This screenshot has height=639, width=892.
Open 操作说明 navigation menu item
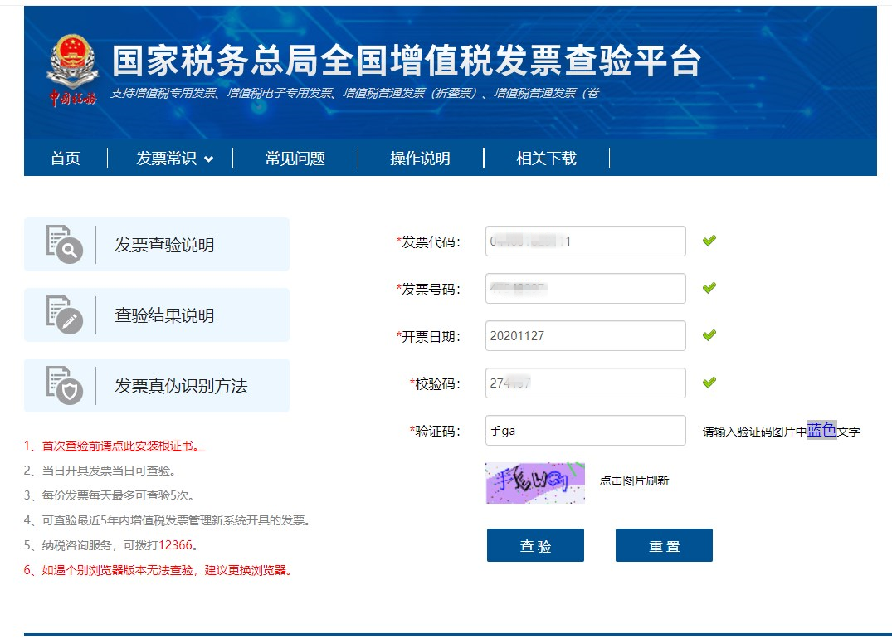(420, 159)
